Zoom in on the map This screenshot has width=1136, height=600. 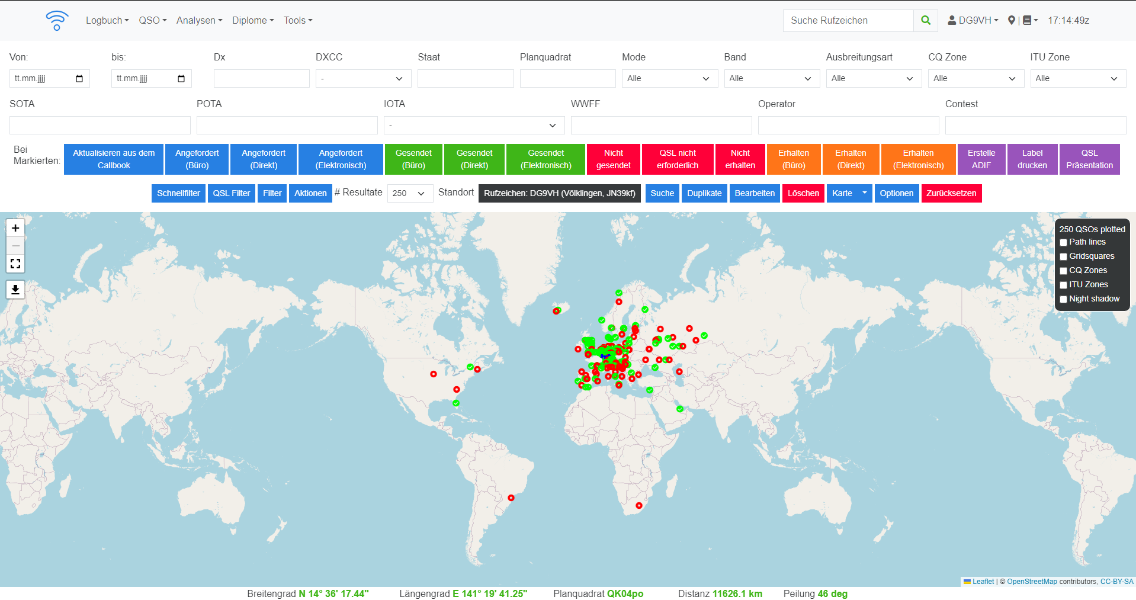(15, 228)
